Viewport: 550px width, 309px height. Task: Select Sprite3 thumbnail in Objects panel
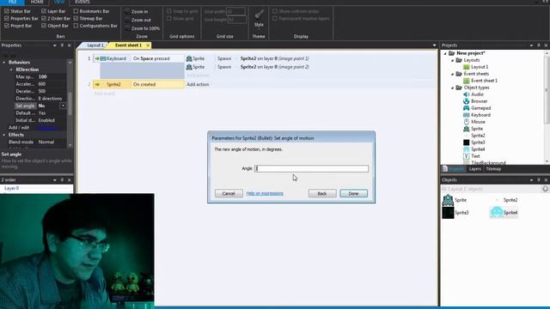[x=448, y=213]
